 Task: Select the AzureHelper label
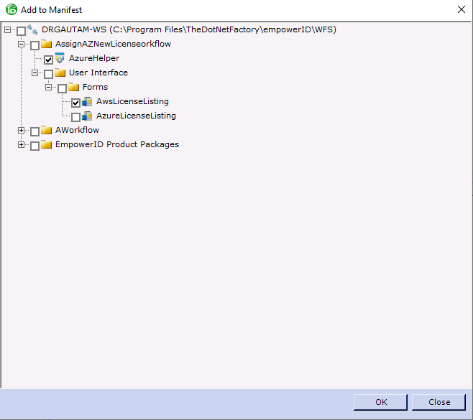[x=94, y=58]
